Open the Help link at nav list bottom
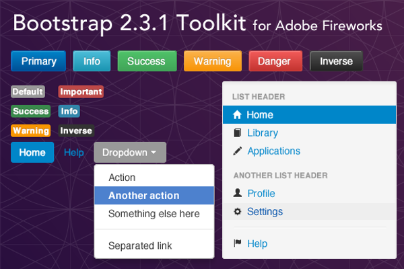Screen dimensions: 404x269 click(x=257, y=243)
